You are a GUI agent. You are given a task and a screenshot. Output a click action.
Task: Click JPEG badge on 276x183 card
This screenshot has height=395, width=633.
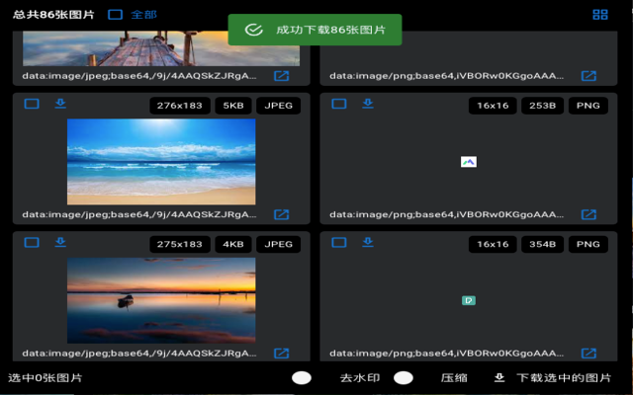(279, 106)
